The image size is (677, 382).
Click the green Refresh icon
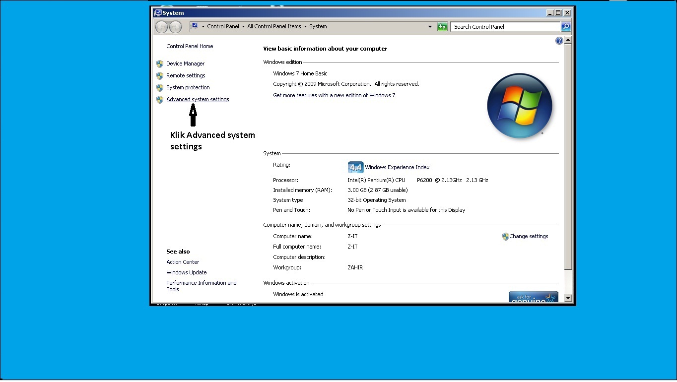(442, 27)
